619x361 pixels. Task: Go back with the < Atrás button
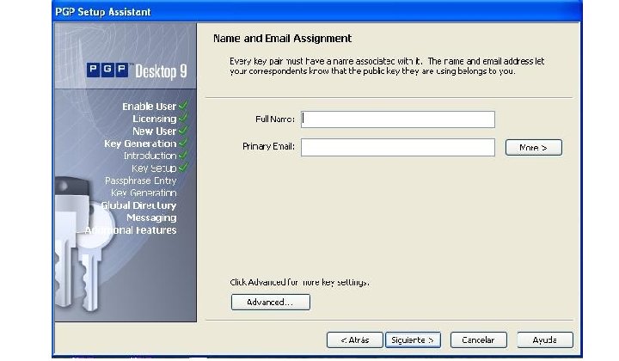pyautogui.click(x=354, y=340)
